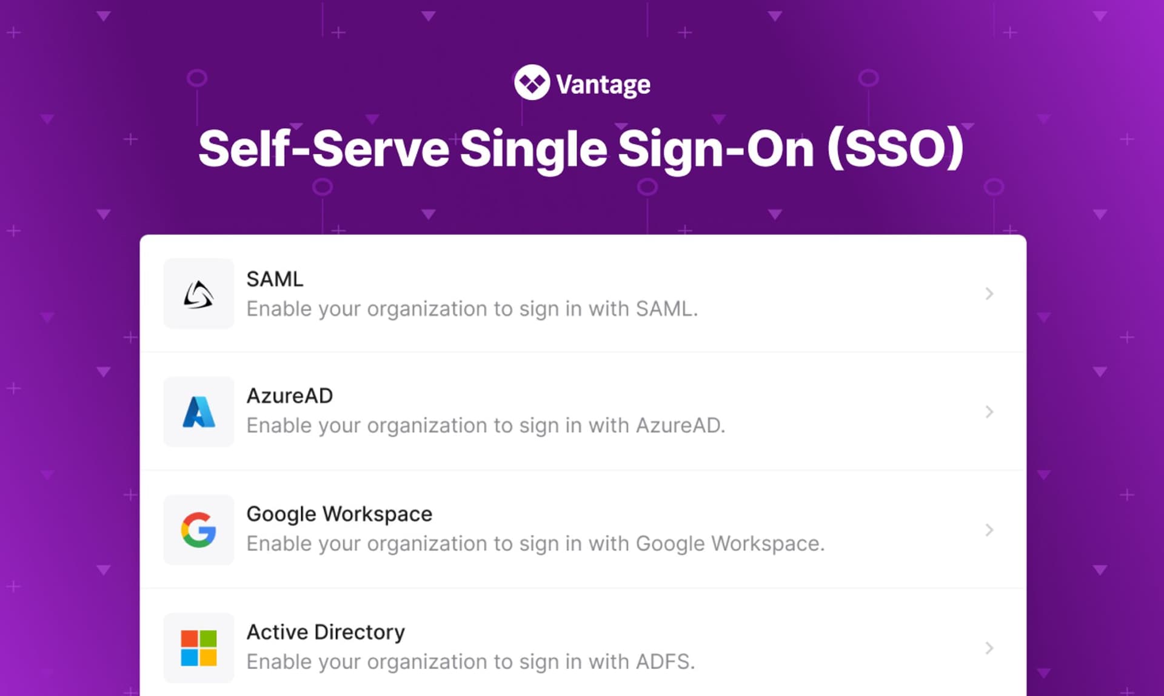Select the Google Workspace list entry
Screen dimensions: 1164x696
(546, 529)
